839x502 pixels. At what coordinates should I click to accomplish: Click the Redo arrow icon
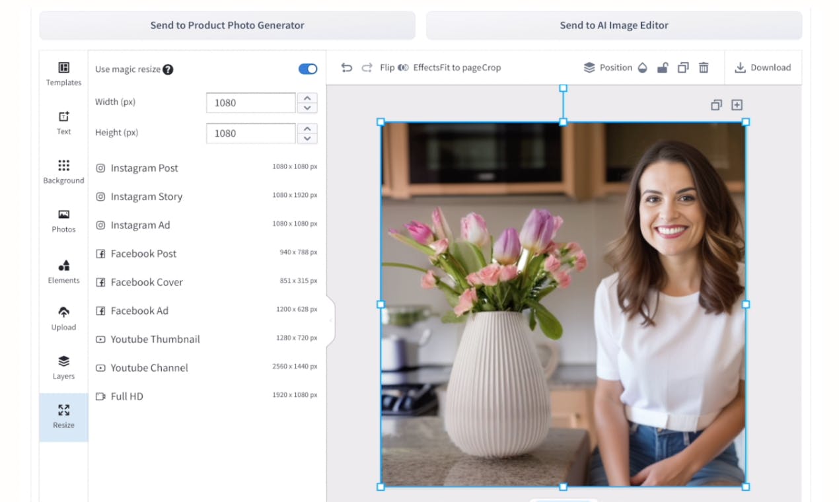pyautogui.click(x=367, y=67)
